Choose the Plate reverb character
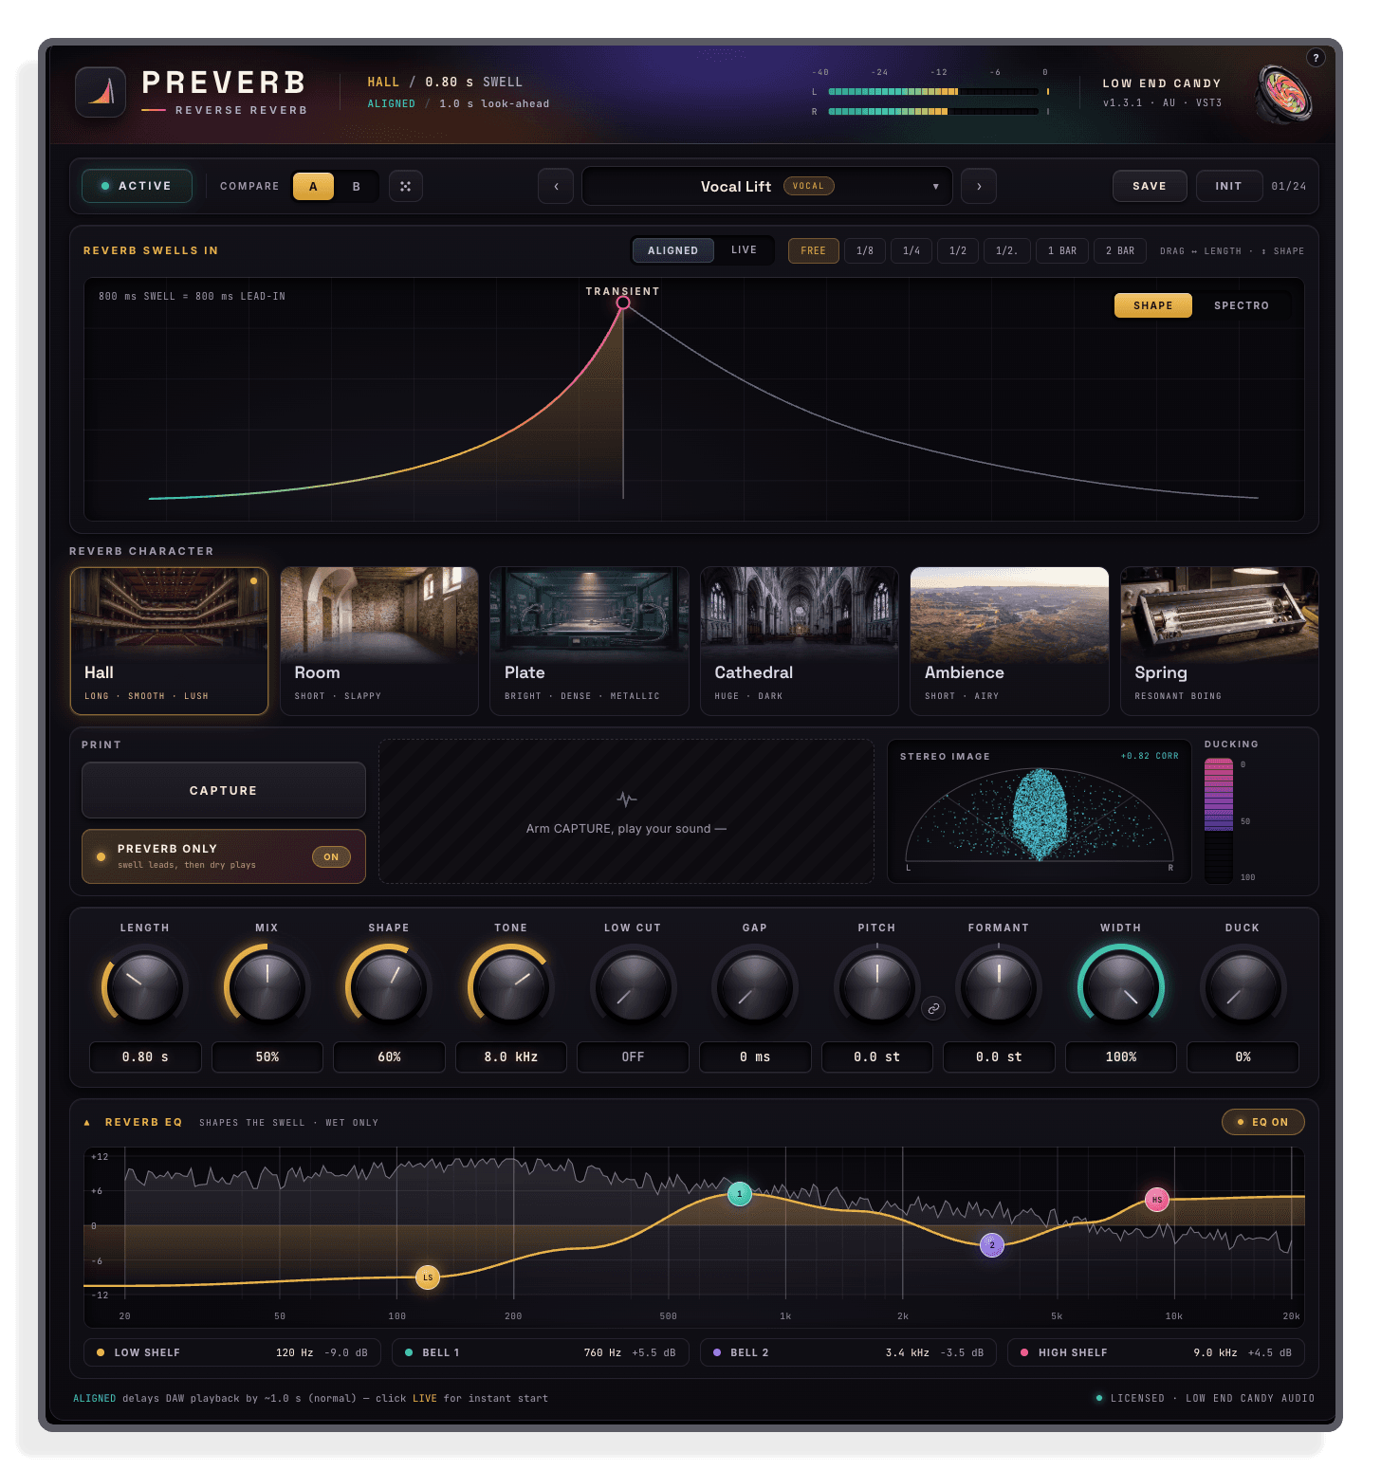The height and width of the screenshot is (1470, 1381). (590, 641)
